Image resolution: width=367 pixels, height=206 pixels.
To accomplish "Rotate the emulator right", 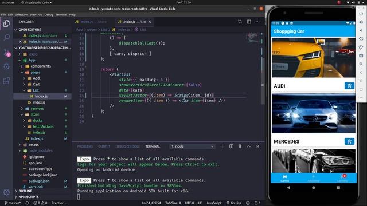I will 361,47.
